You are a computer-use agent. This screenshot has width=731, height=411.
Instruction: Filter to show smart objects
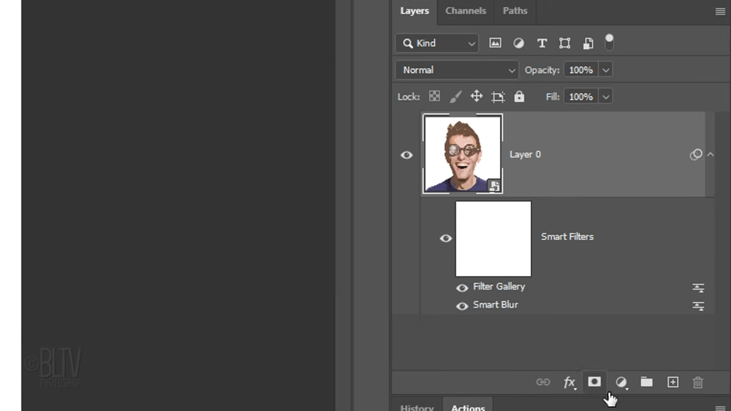point(588,43)
